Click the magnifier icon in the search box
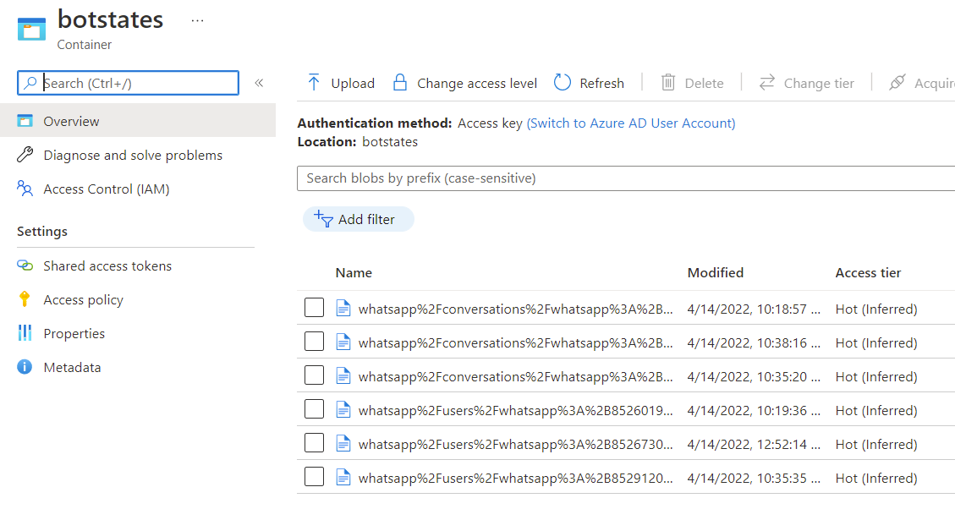The width and height of the screenshot is (955, 520). (x=30, y=84)
